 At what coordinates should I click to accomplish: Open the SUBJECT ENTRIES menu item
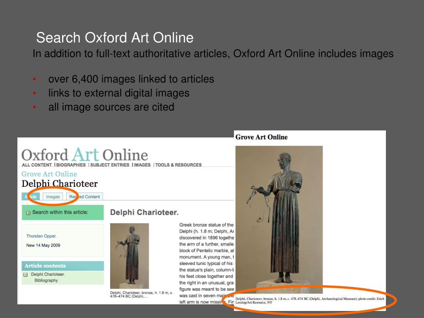pyautogui.click(x=110, y=165)
